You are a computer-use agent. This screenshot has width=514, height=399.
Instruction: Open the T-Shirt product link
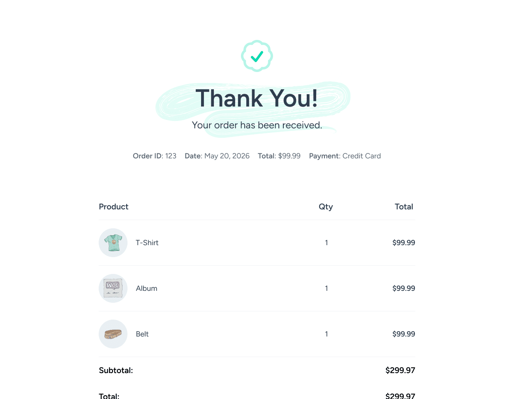[147, 243]
